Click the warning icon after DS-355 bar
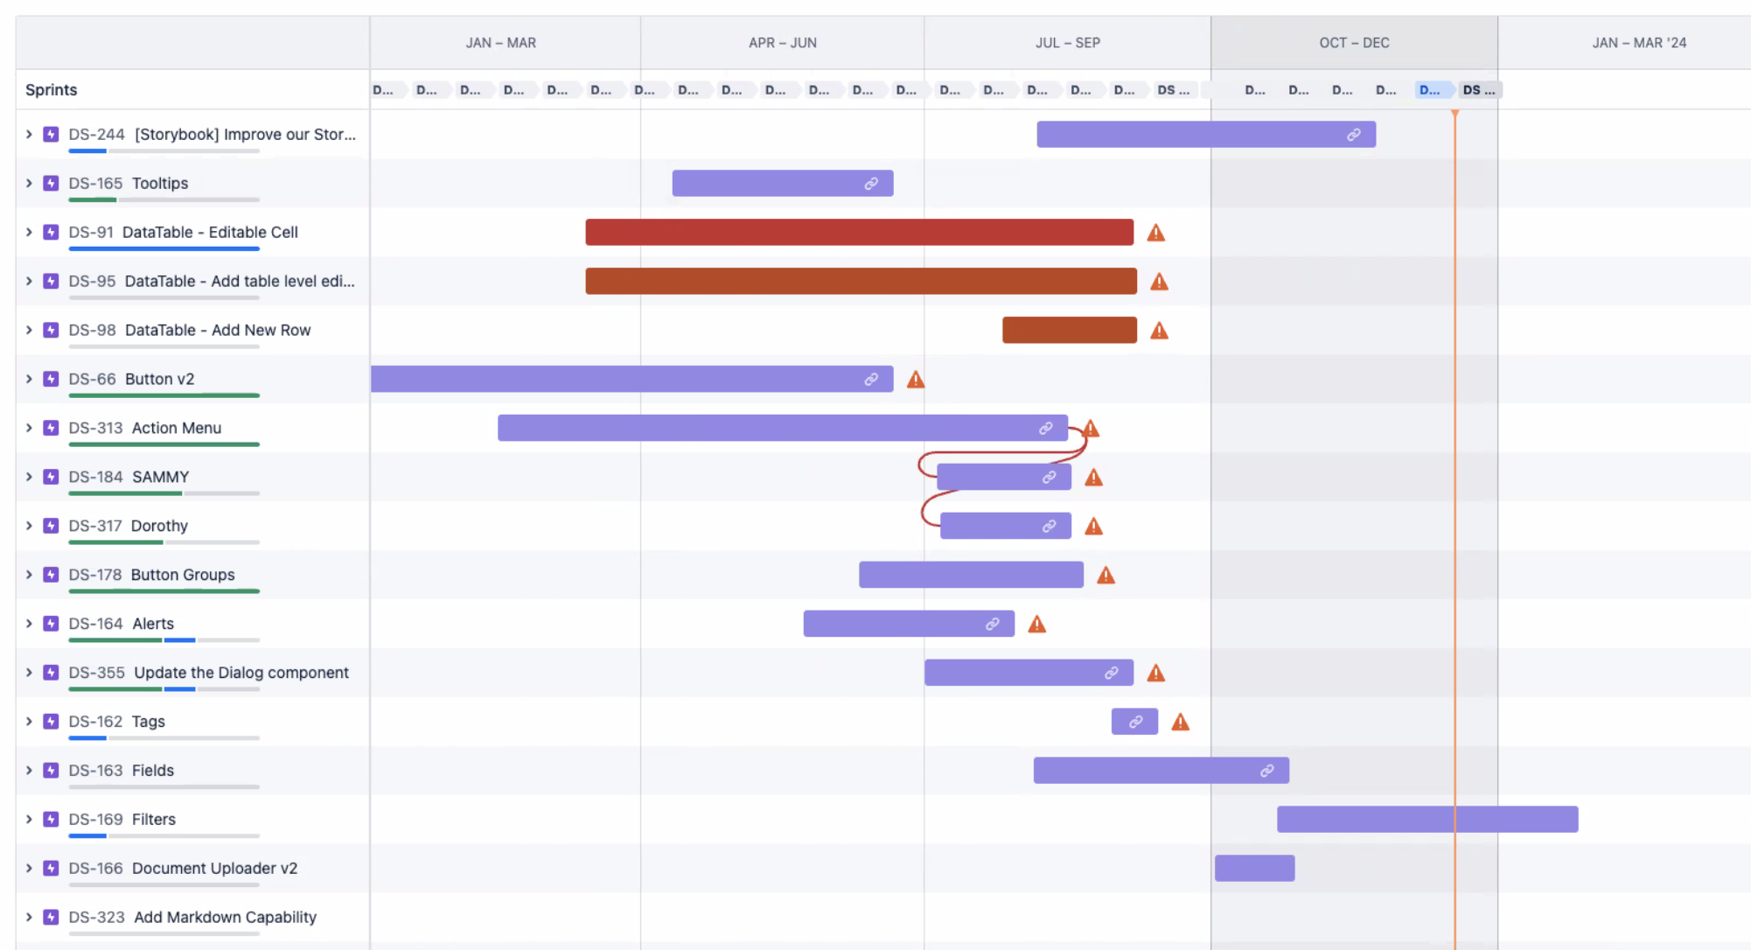1751x950 pixels. pyautogui.click(x=1156, y=673)
